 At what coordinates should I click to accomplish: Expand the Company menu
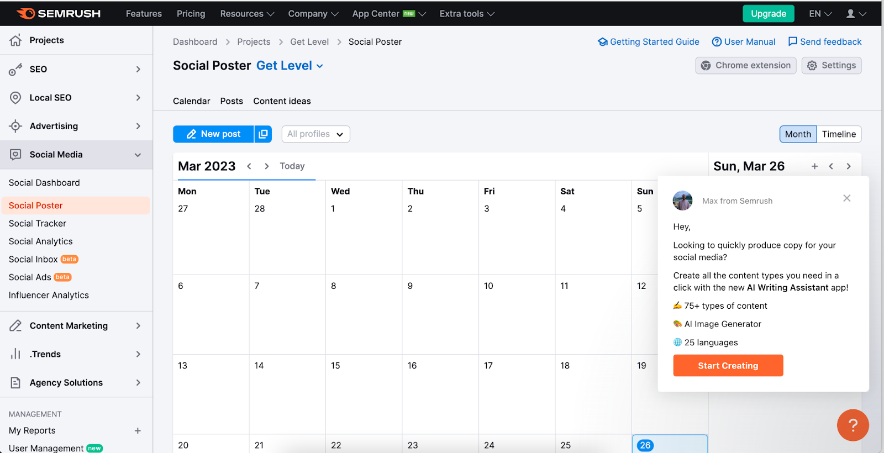tap(313, 14)
